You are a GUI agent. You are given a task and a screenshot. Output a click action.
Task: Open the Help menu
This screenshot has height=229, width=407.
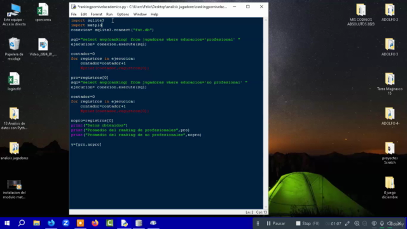click(x=154, y=14)
